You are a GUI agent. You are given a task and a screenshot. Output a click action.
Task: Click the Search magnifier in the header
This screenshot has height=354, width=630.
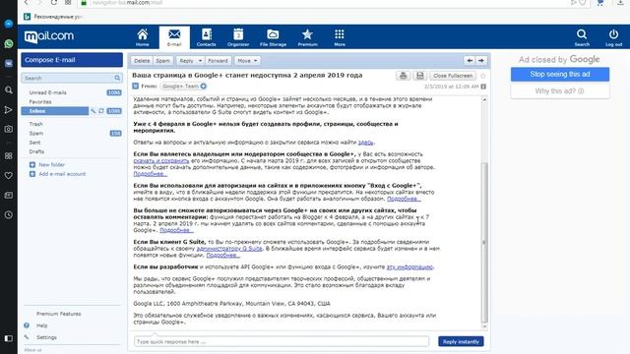tap(582, 37)
